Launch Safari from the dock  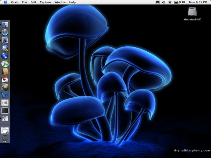pos(5,33)
